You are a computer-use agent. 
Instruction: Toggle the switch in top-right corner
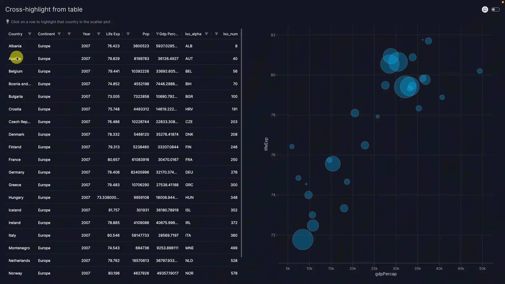[x=495, y=9]
